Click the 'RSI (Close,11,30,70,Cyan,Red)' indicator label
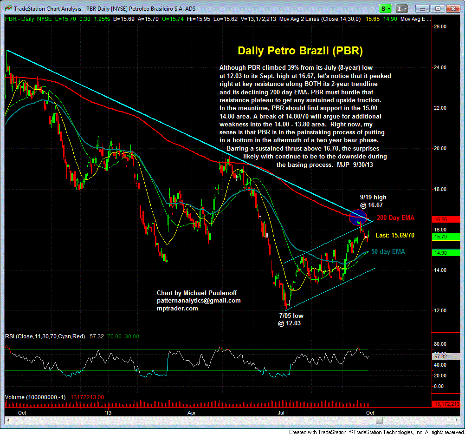This screenshot has height=435, width=465. tap(45, 336)
